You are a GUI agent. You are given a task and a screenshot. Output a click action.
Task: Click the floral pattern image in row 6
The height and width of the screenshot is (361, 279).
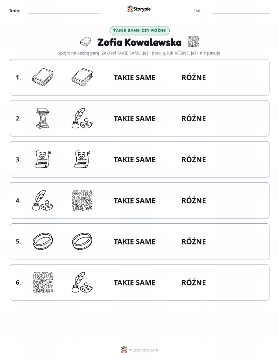click(x=43, y=282)
